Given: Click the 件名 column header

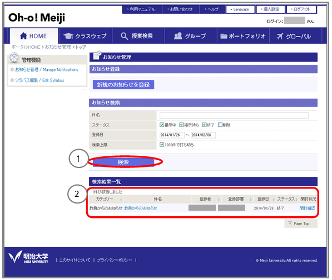Looking at the screenshot, I should click(x=157, y=199).
